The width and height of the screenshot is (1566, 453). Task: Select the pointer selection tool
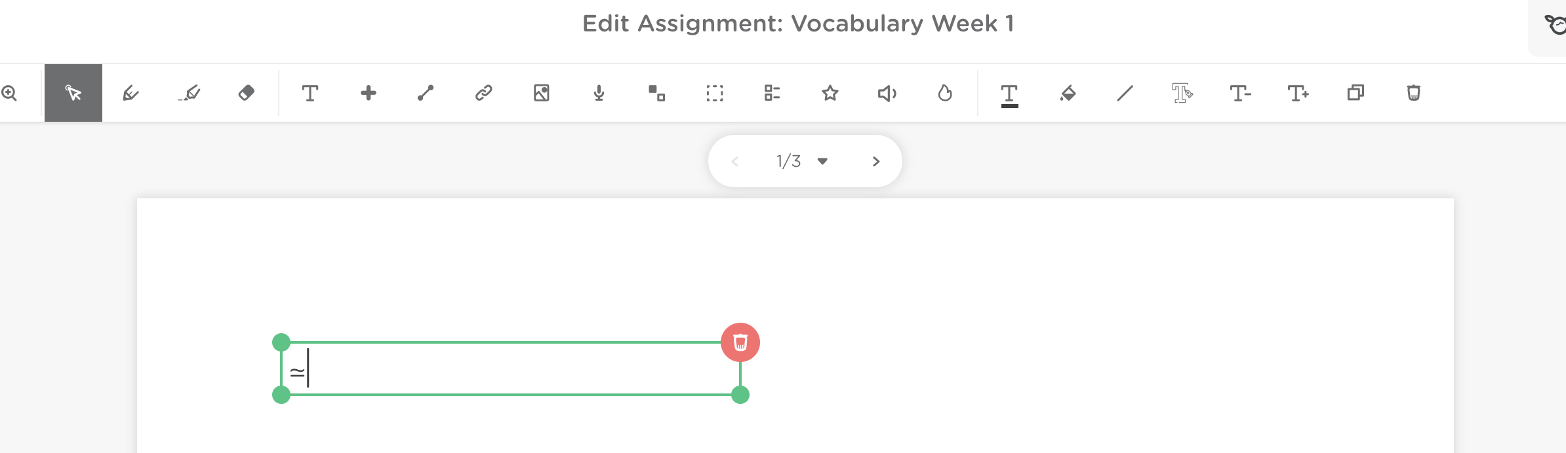click(x=73, y=93)
